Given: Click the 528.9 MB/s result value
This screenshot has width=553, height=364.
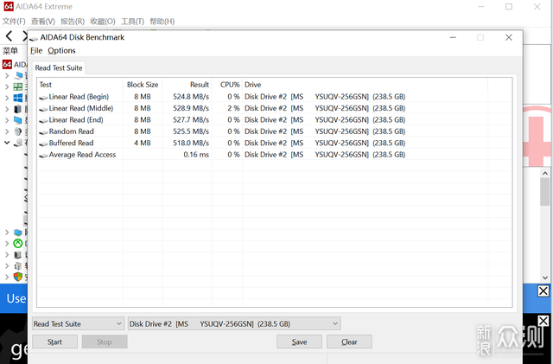Looking at the screenshot, I should (x=191, y=108).
